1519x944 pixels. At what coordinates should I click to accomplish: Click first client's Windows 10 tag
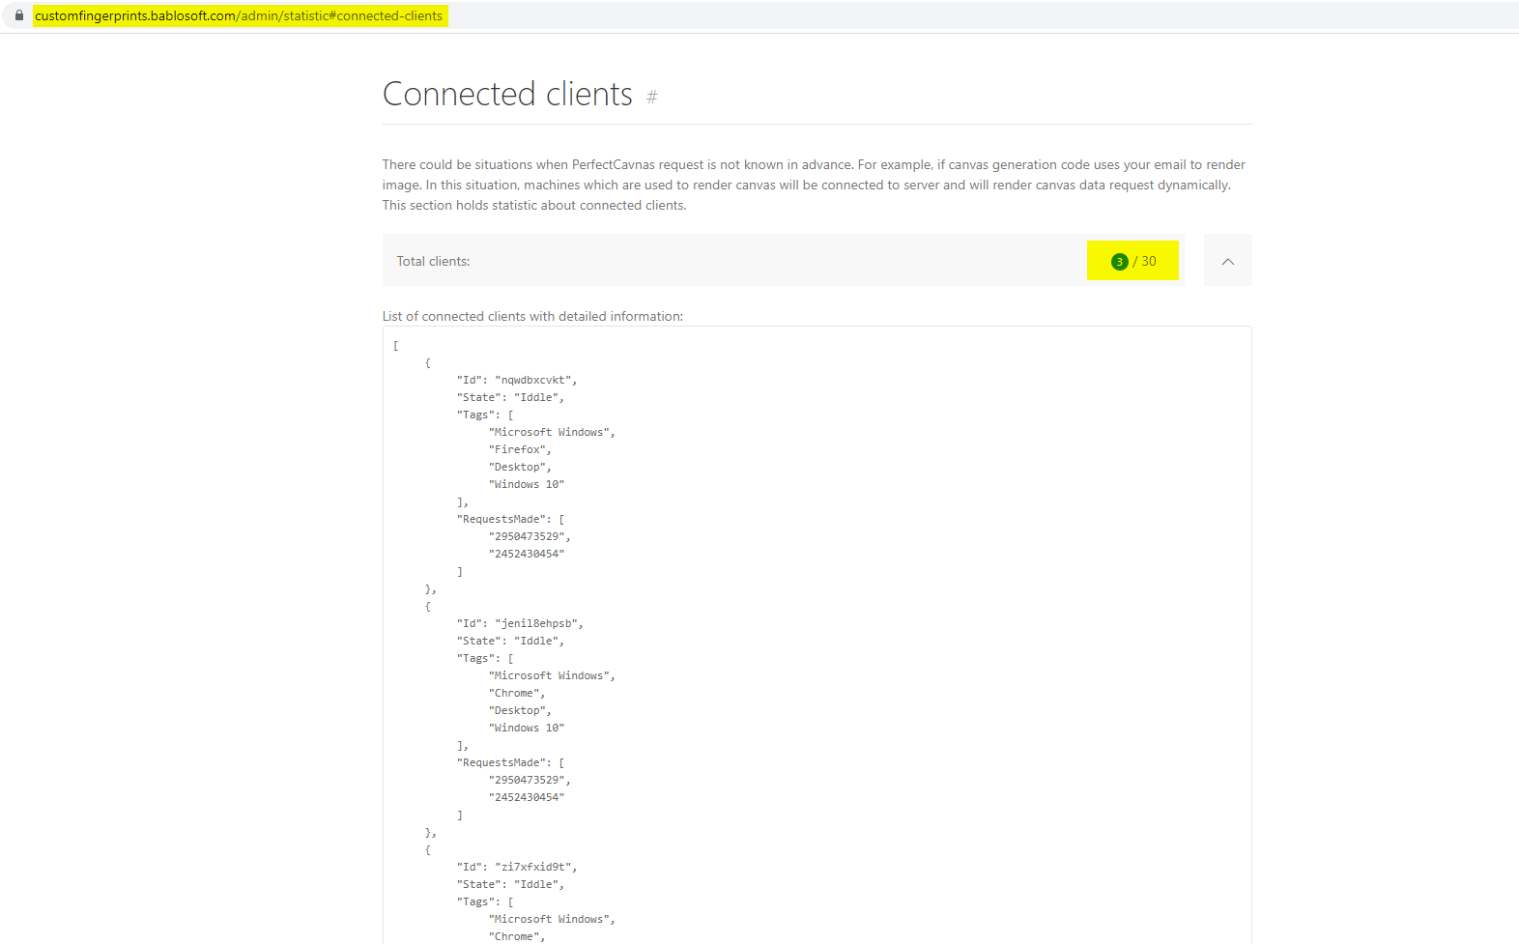[527, 485]
